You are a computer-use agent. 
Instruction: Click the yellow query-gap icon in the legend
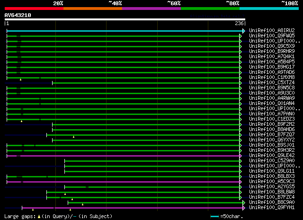click(39, 217)
